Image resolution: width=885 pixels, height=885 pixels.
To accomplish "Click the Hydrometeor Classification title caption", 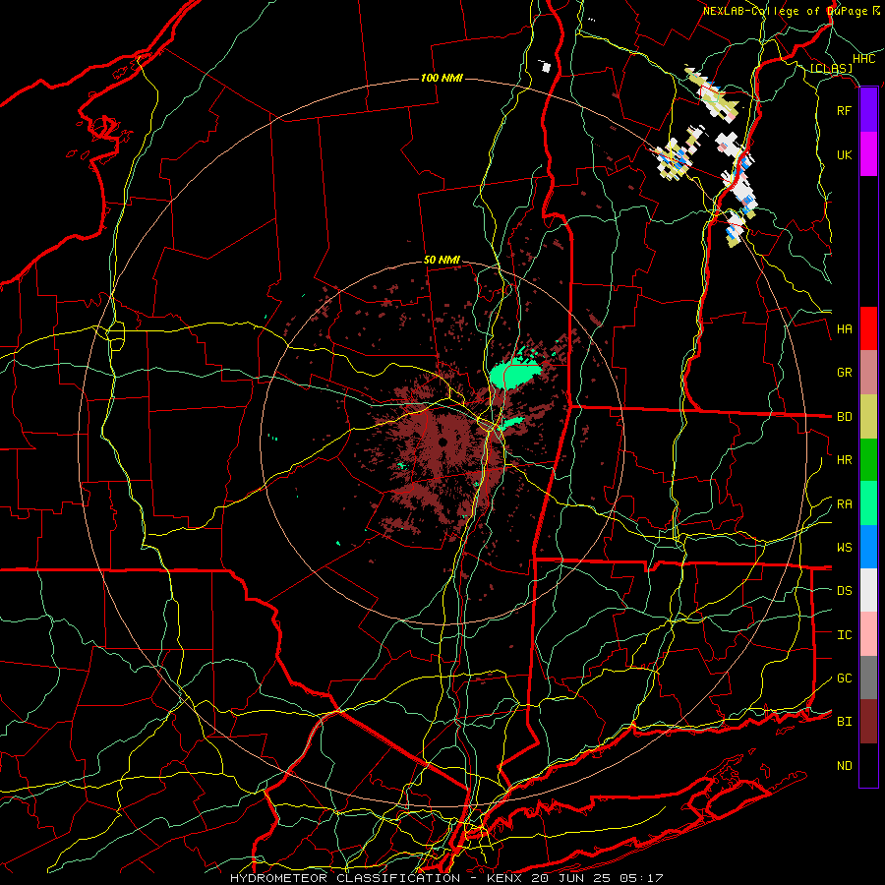I will tap(446, 878).
